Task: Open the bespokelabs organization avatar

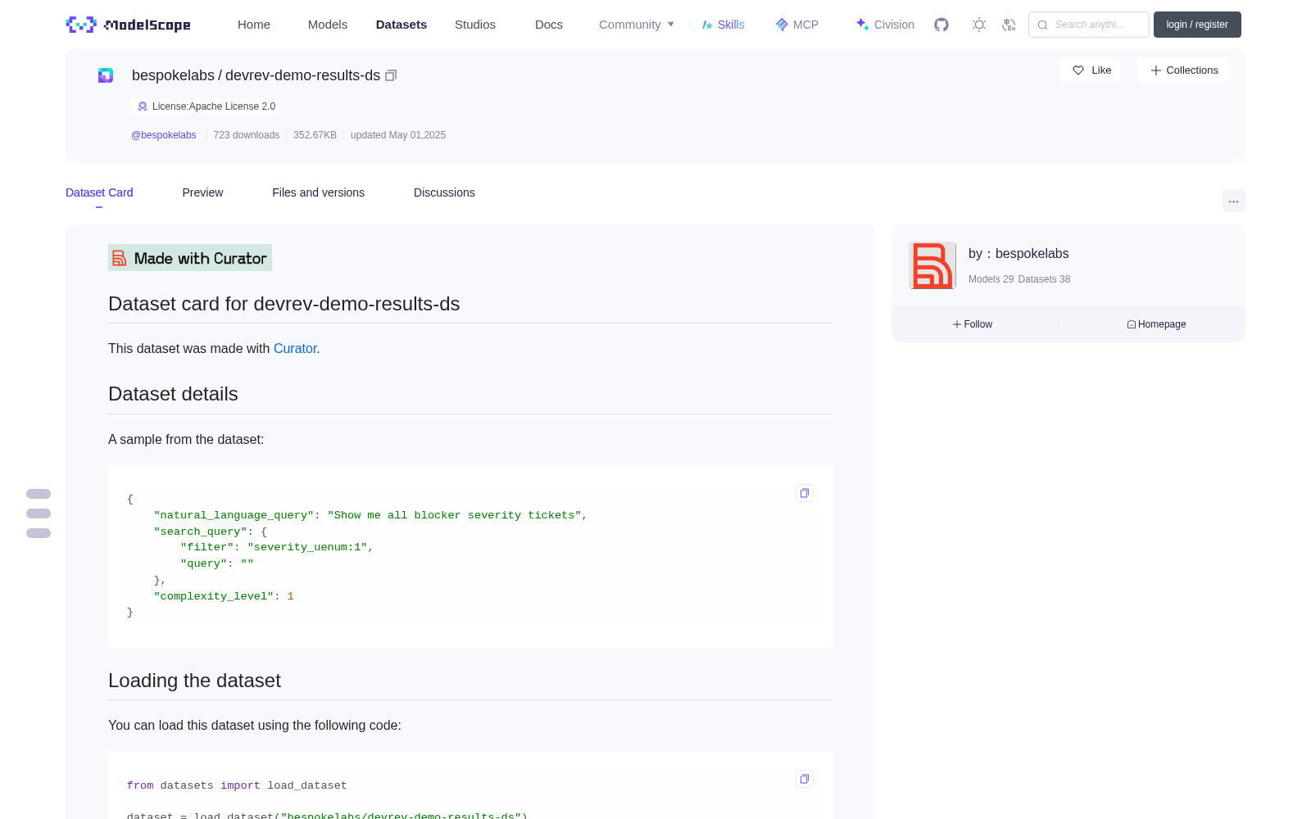Action: 932,265
